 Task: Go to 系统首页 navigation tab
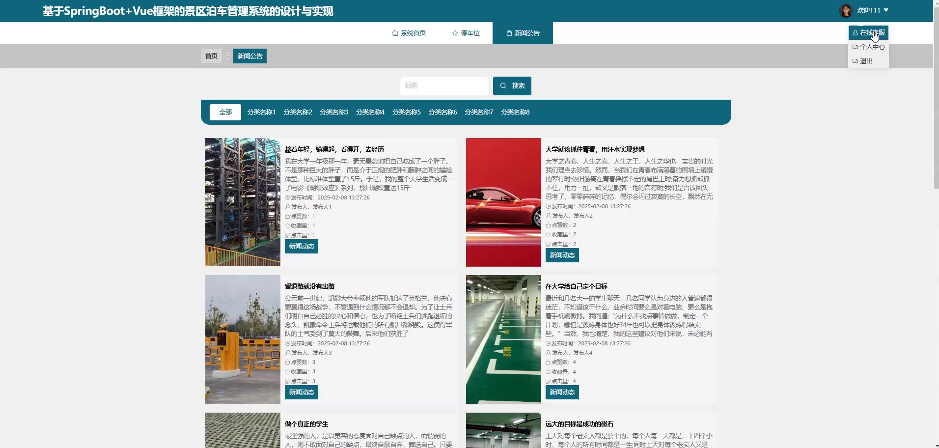[x=409, y=33]
